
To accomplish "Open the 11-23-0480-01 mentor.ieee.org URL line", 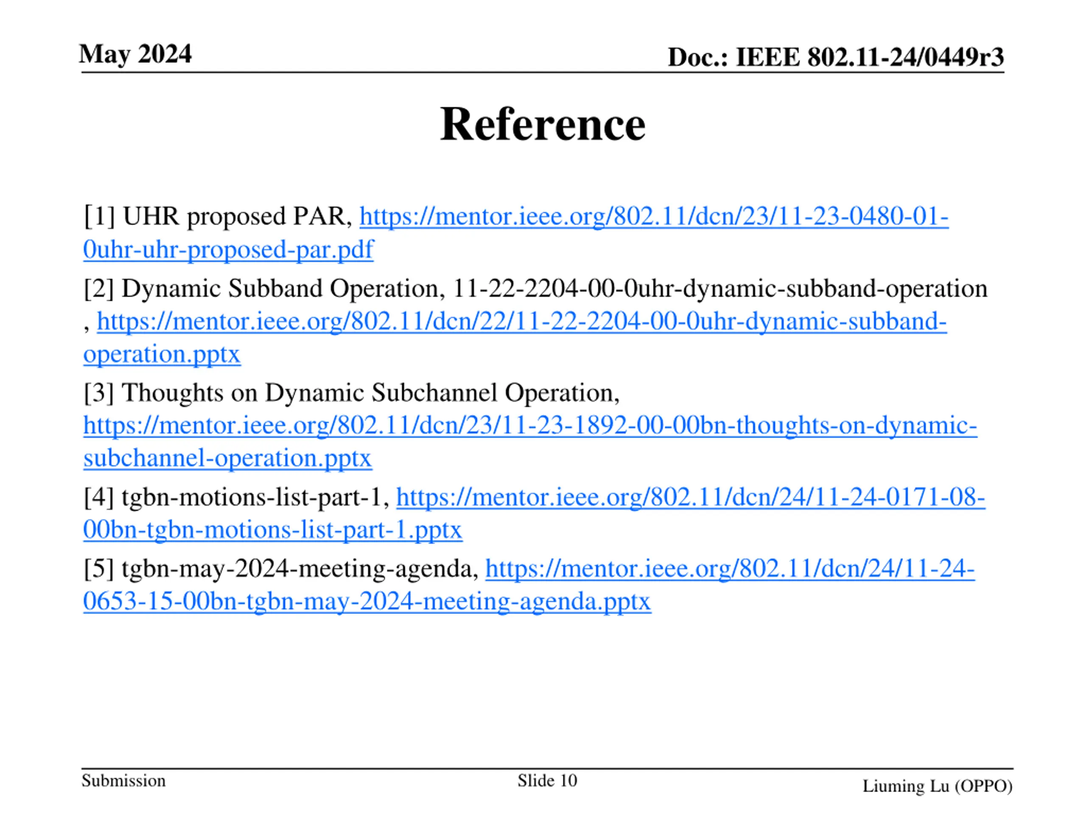I will point(653,217).
